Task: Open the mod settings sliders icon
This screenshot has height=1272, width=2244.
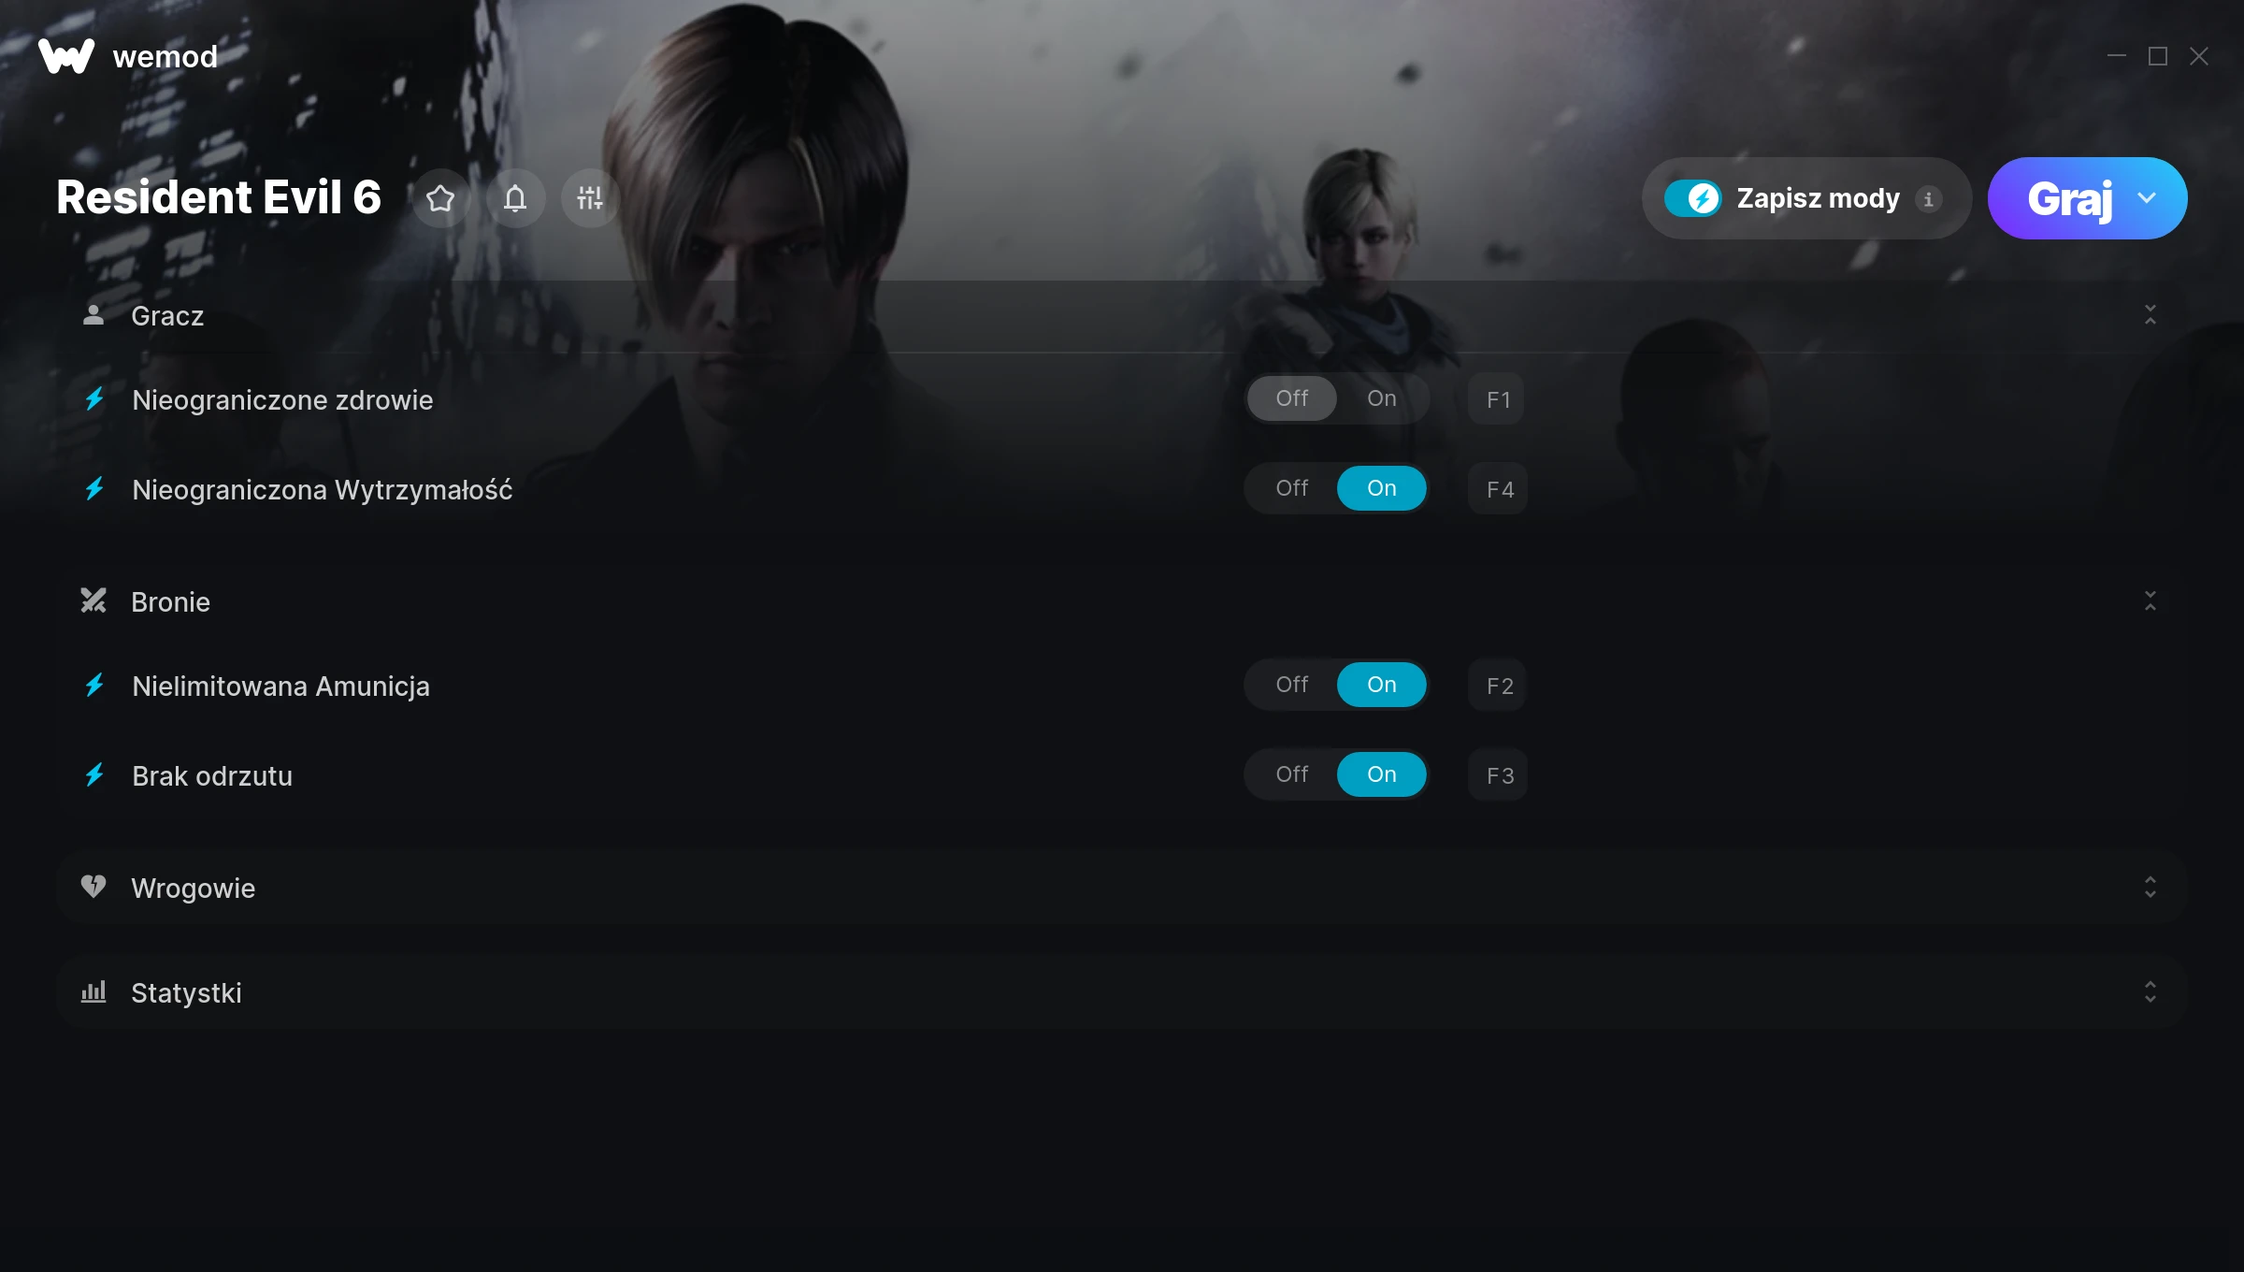Action: [590, 198]
